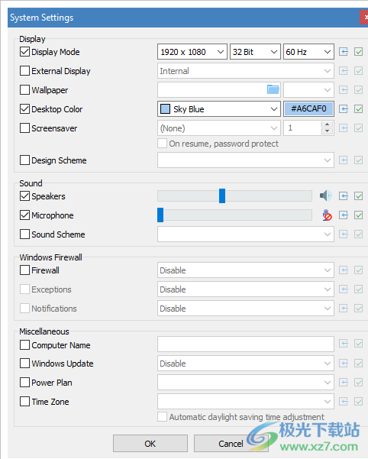Screen dimensions: 368x459
Task: Click blue arrow icon beside Desktop Color
Action: [344, 109]
